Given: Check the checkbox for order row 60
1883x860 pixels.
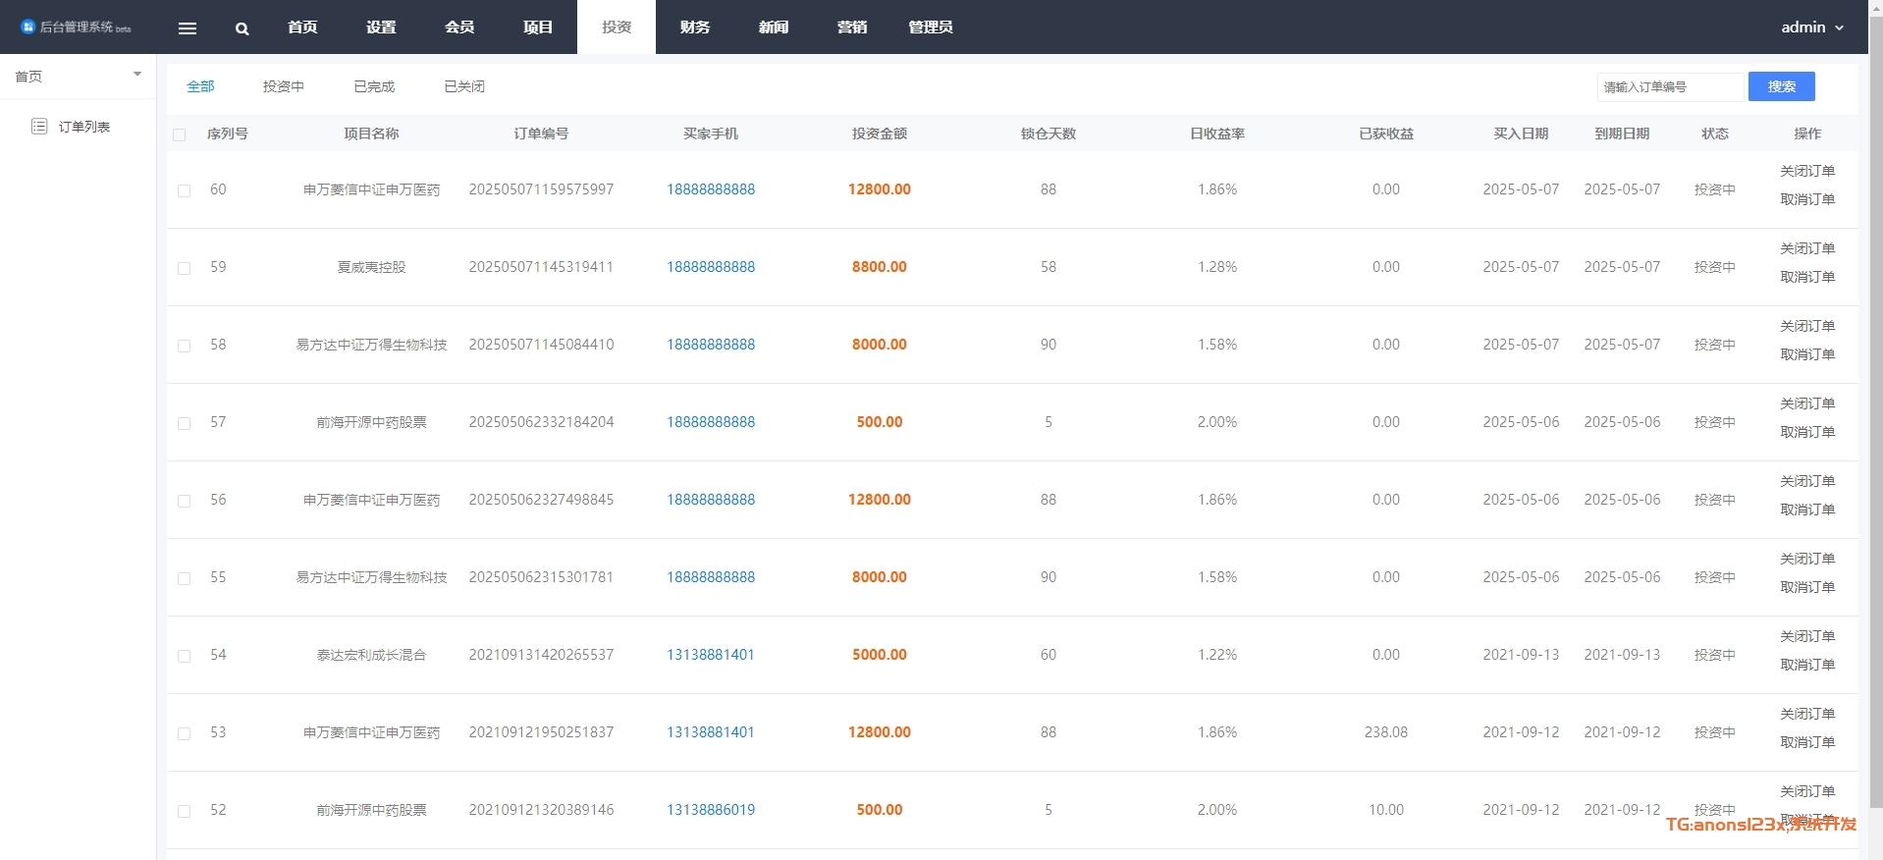Looking at the screenshot, I should (184, 190).
